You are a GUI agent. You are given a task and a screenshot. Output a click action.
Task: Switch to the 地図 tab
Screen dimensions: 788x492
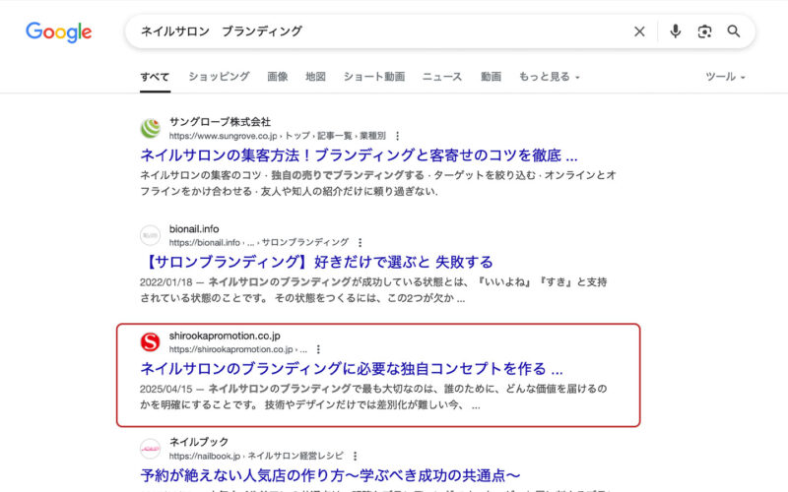[315, 77]
